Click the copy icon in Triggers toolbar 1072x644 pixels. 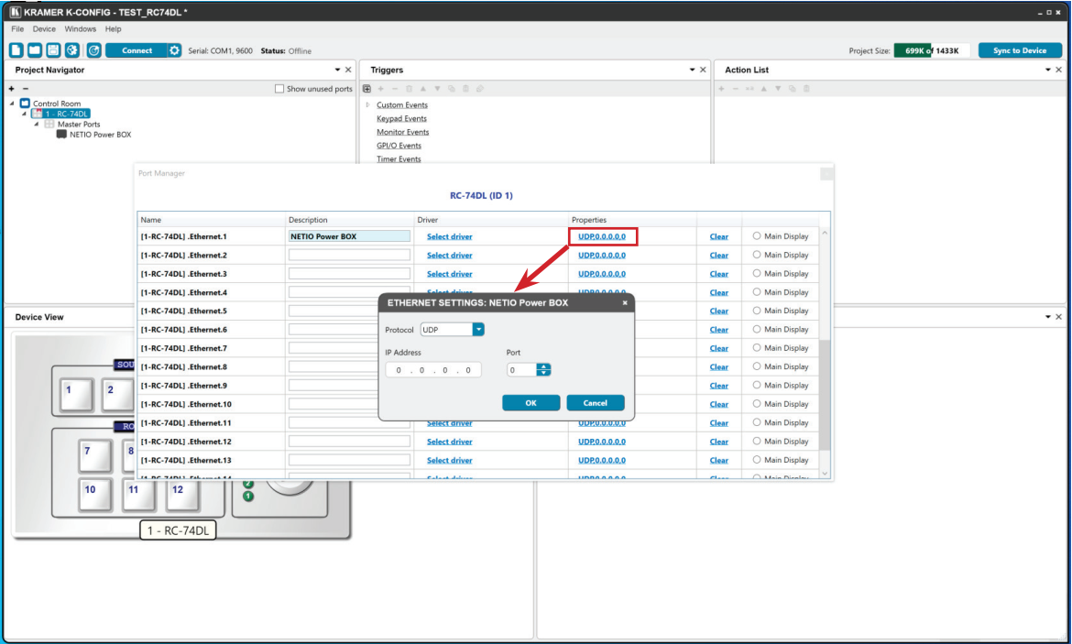pos(451,89)
